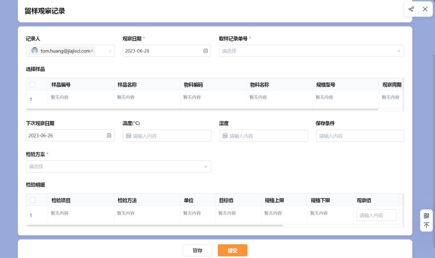Click number icon in 温度 input field
Screen dimensions: 435x258
coord(129,136)
